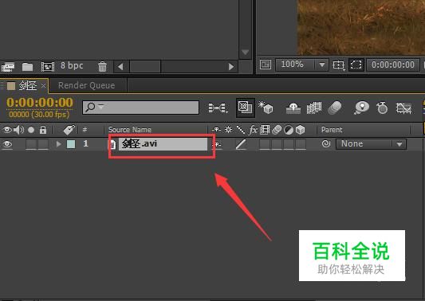Screen dimensions: 425x301
Task: Solo the 剑圣.avi layer
Action: [31, 144]
